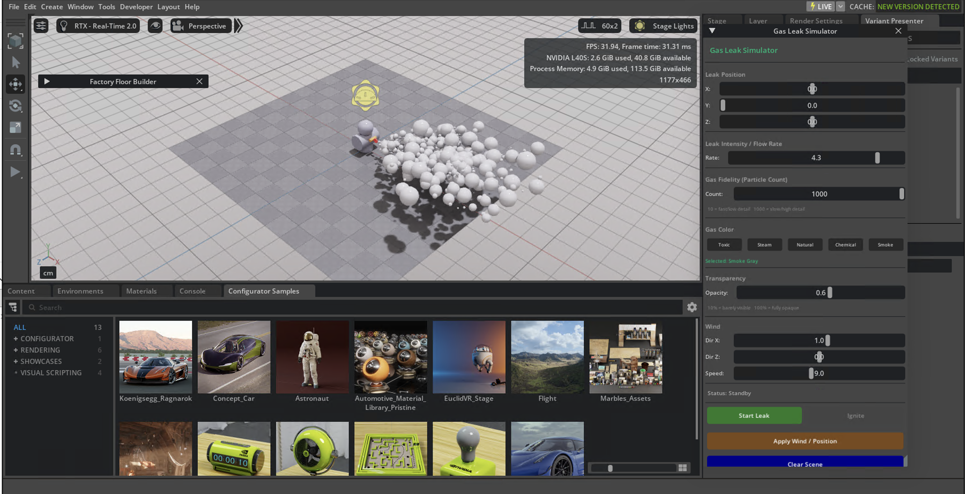965x494 pixels.
Task: Select the Scale tool
Action: (x=16, y=128)
